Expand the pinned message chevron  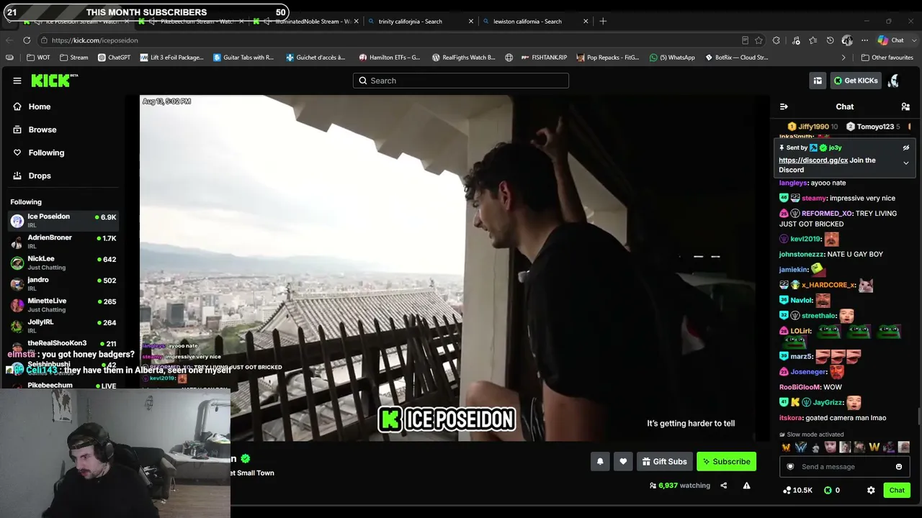click(x=906, y=163)
